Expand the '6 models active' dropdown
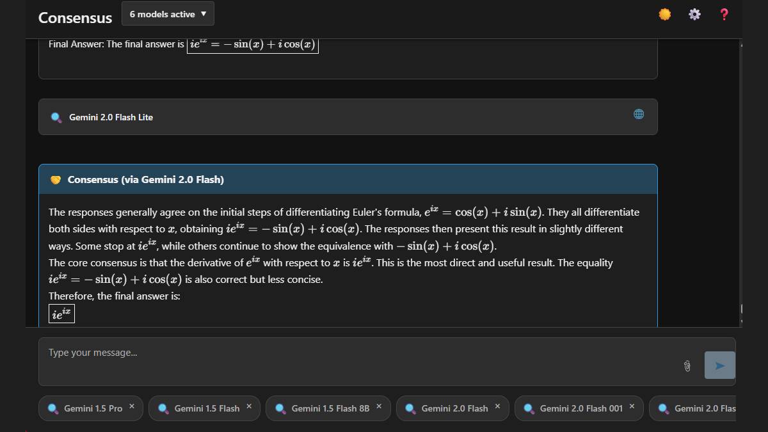Screen dimensions: 768x432 click(x=168, y=14)
